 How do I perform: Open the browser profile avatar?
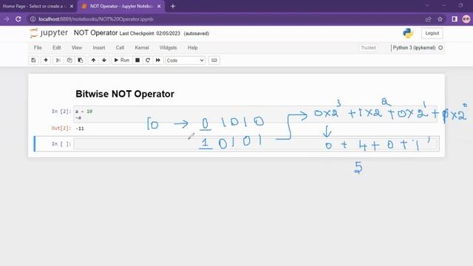click(x=466, y=19)
